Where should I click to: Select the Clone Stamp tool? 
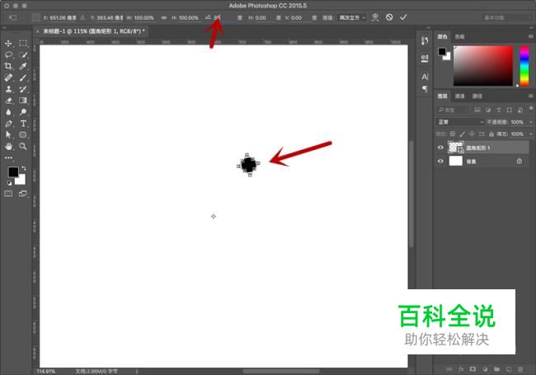8,89
